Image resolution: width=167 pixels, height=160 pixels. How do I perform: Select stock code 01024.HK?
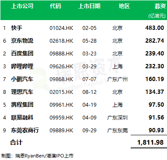click(62, 28)
